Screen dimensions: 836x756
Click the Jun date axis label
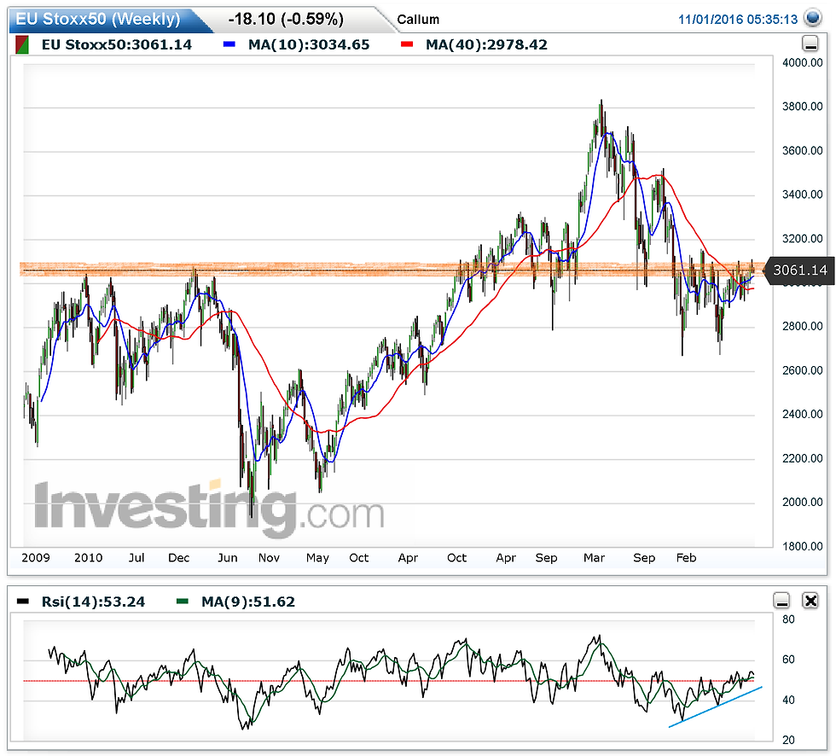point(228,558)
